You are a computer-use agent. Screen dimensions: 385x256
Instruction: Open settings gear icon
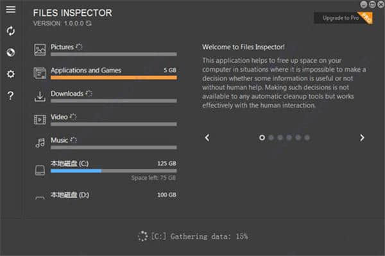point(10,74)
